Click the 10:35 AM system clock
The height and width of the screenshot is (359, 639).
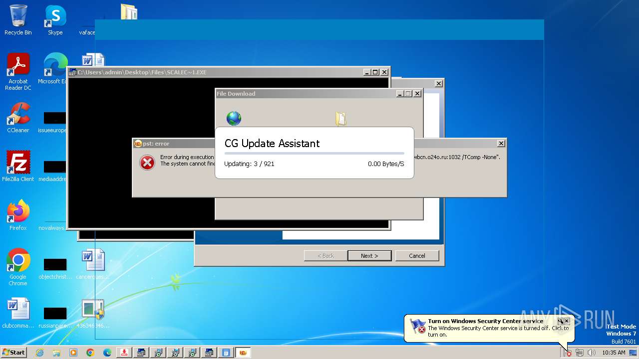tap(614, 353)
